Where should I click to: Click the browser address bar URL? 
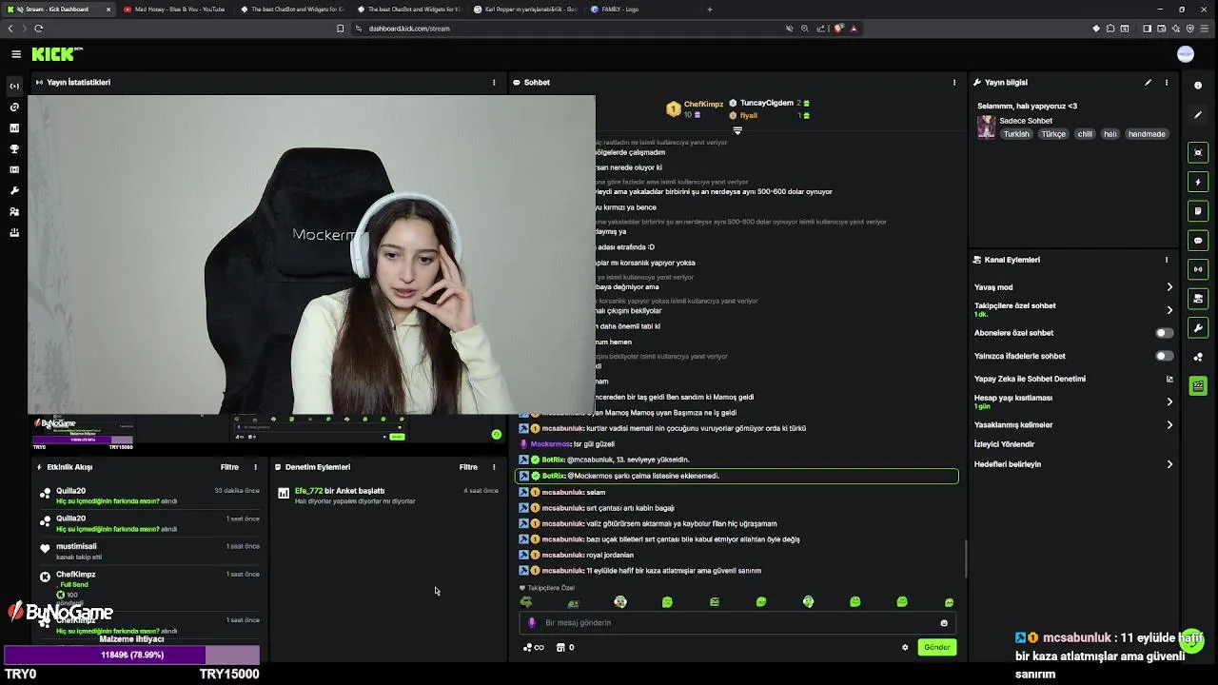click(409, 29)
